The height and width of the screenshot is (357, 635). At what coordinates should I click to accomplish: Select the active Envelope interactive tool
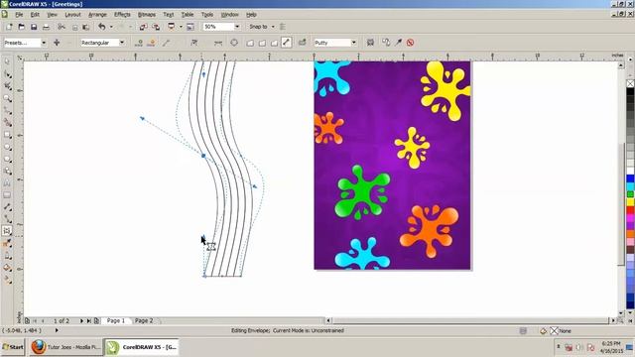(7, 231)
